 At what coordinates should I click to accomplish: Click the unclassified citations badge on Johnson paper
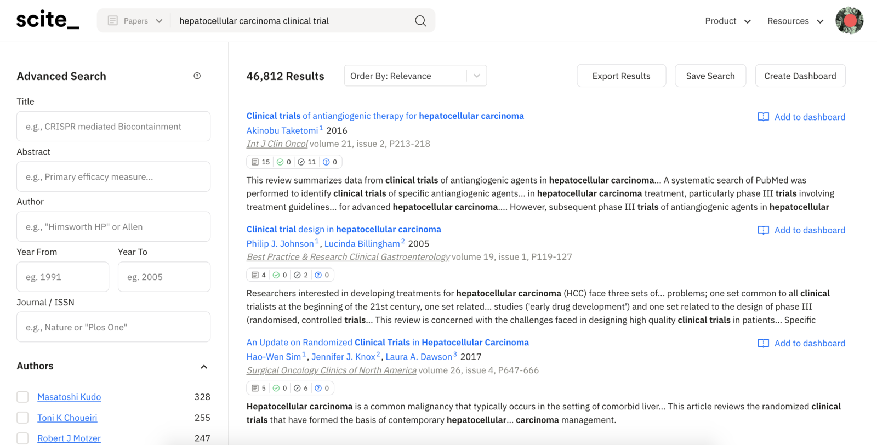(322, 275)
